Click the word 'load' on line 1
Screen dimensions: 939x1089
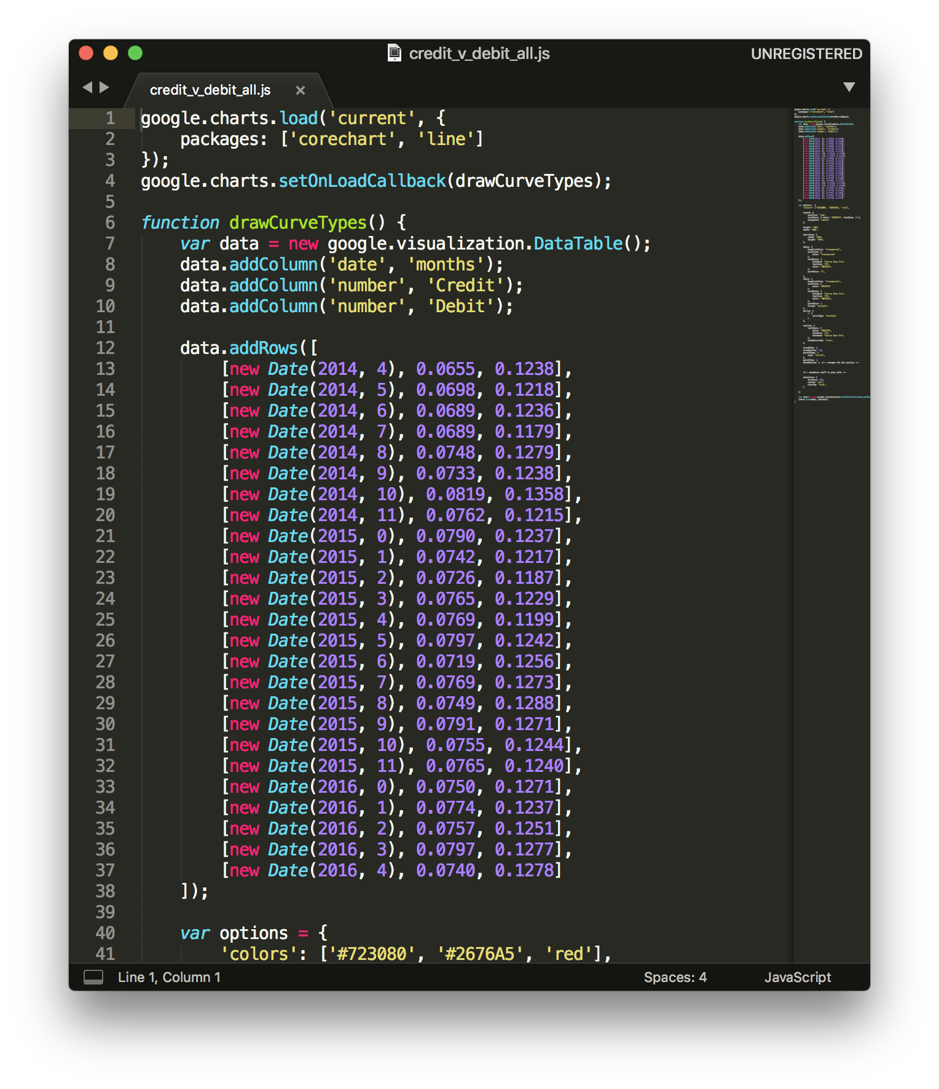point(299,118)
